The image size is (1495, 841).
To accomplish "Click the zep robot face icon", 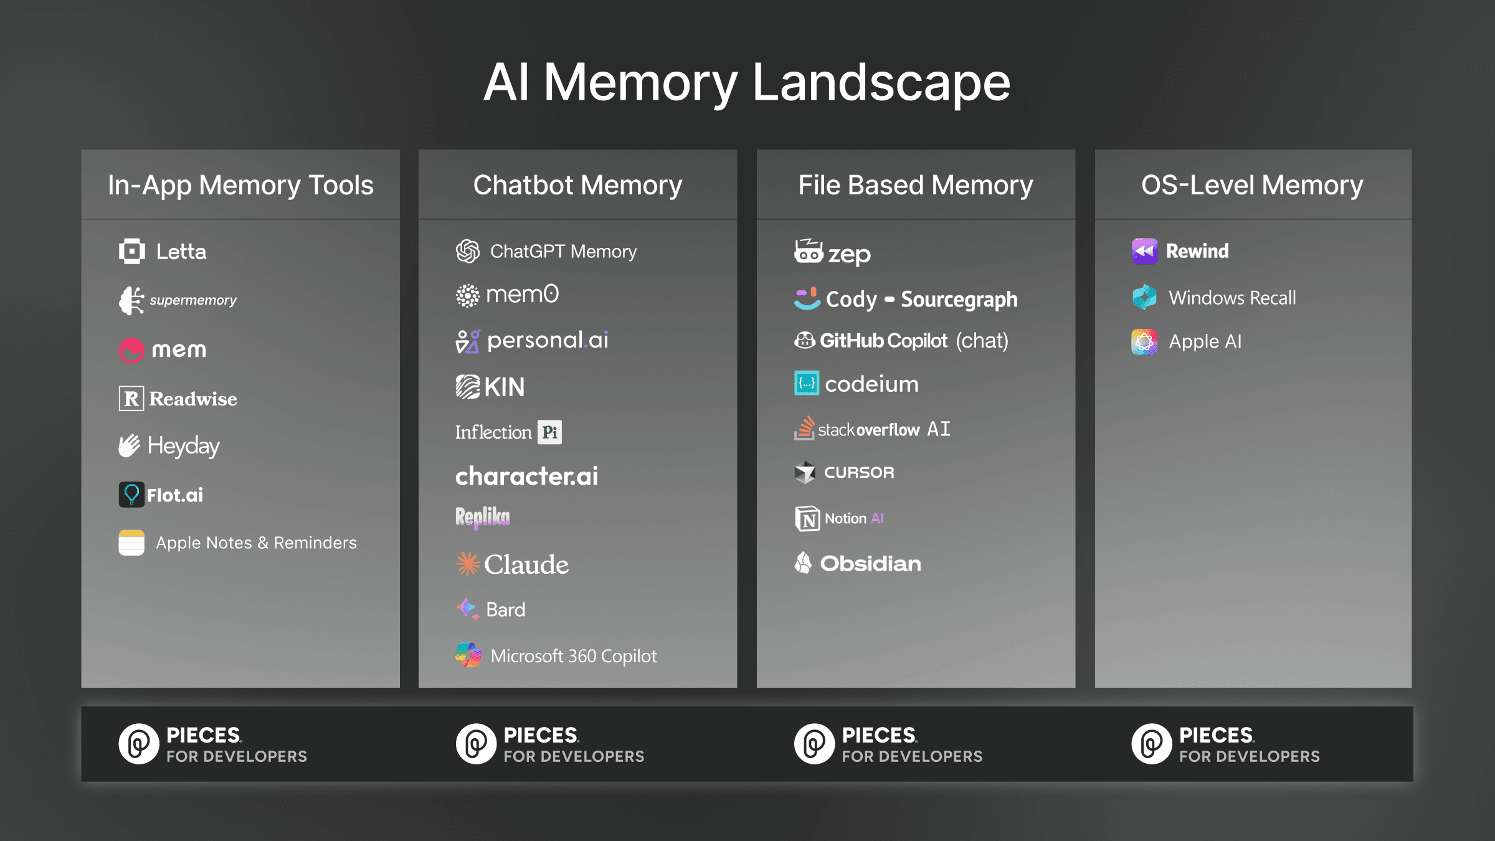I will tap(809, 251).
